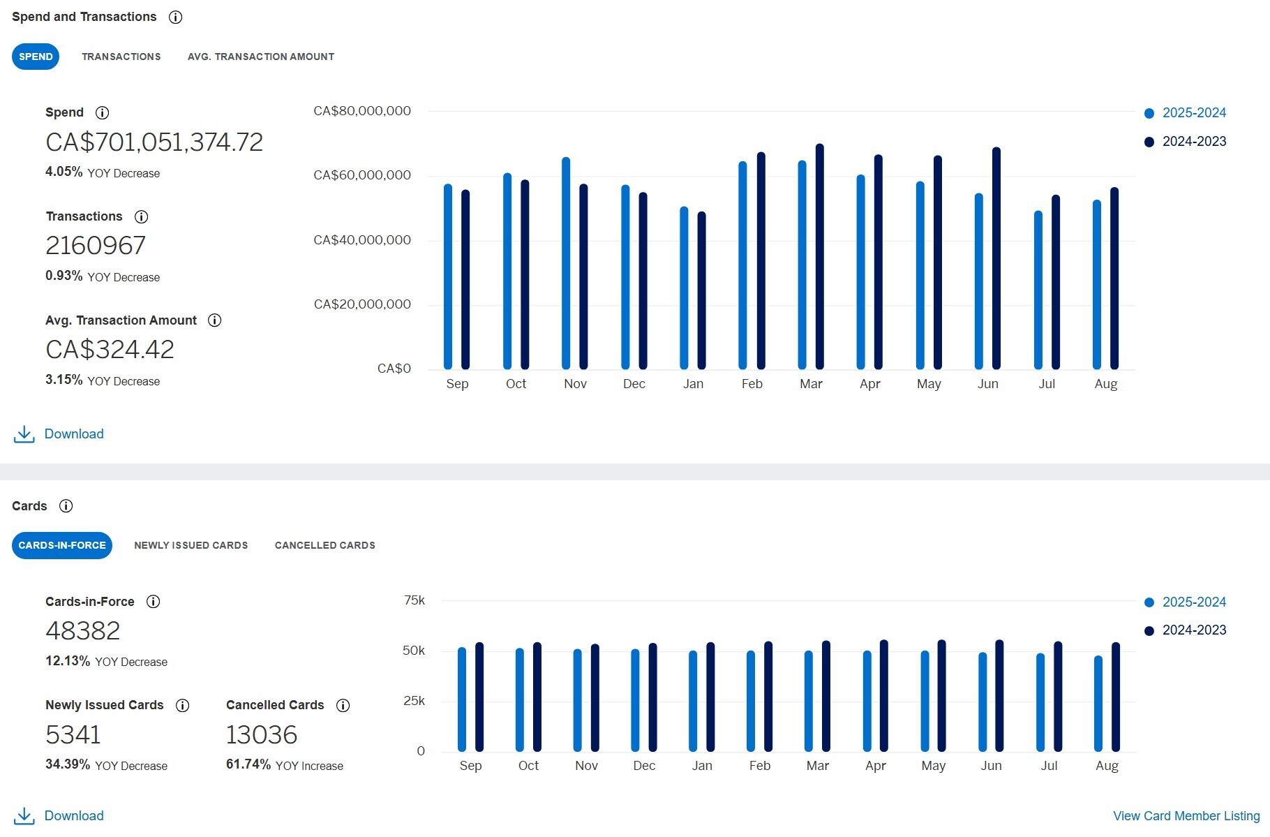This screenshot has width=1270, height=837.
Task: Switch to the Transactions tab
Action: coord(121,57)
